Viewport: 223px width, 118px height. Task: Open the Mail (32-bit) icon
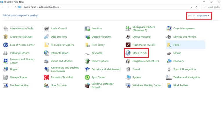pyautogui.click(x=128, y=53)
